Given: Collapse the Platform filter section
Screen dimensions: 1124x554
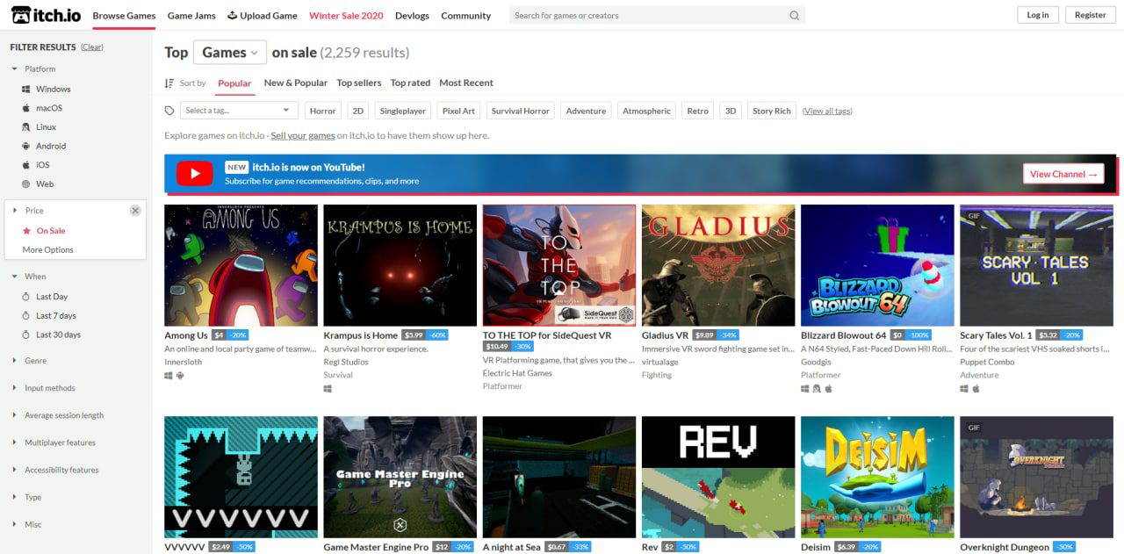Looking at the screenshot, I should pos(40,68).
